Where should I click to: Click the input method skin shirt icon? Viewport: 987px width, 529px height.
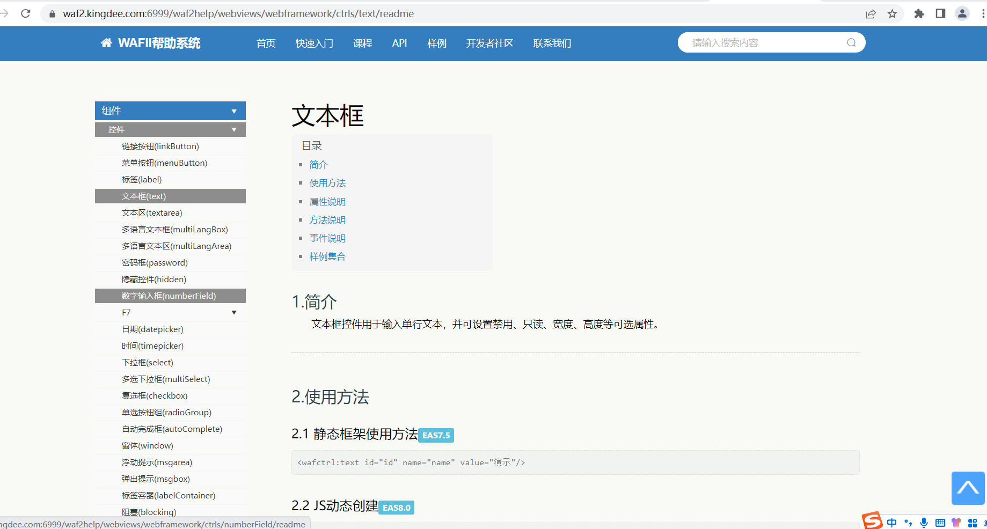click(956, 523)
